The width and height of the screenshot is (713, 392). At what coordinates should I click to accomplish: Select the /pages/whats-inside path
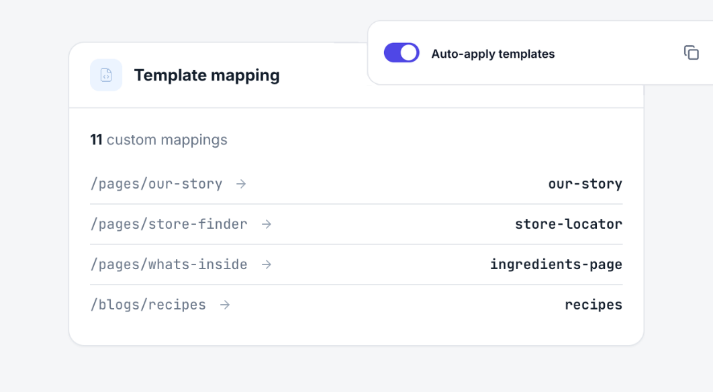tap(169, 264)
